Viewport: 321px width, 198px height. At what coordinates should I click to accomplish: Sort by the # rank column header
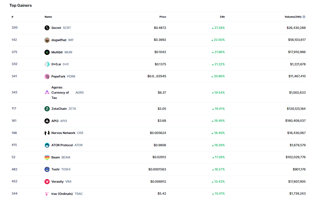click(x=12, y=17)
